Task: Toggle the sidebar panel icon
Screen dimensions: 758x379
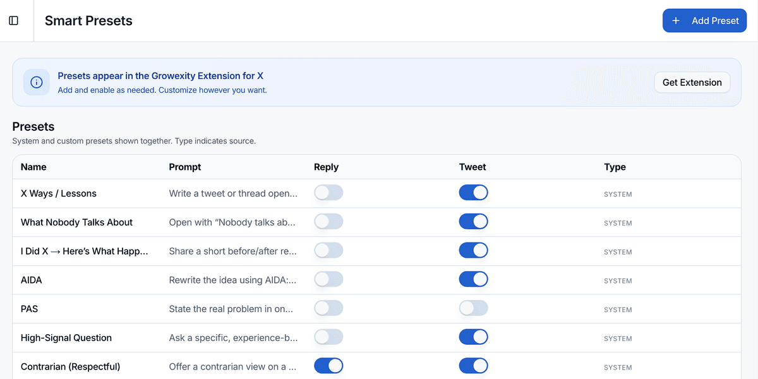Action: (x=13, y=20)
